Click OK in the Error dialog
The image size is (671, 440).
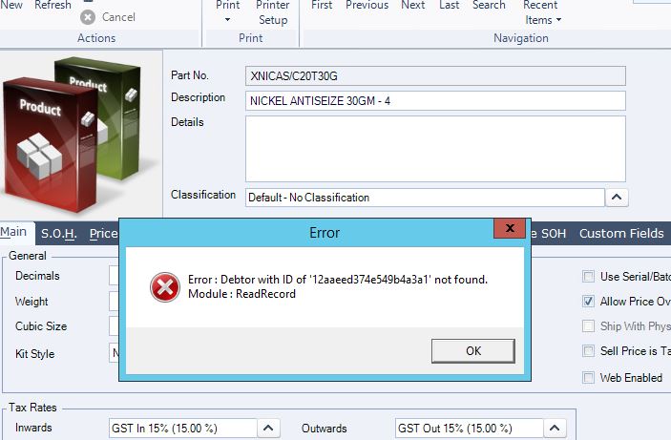pyautogui.click(x=472, y=351)
